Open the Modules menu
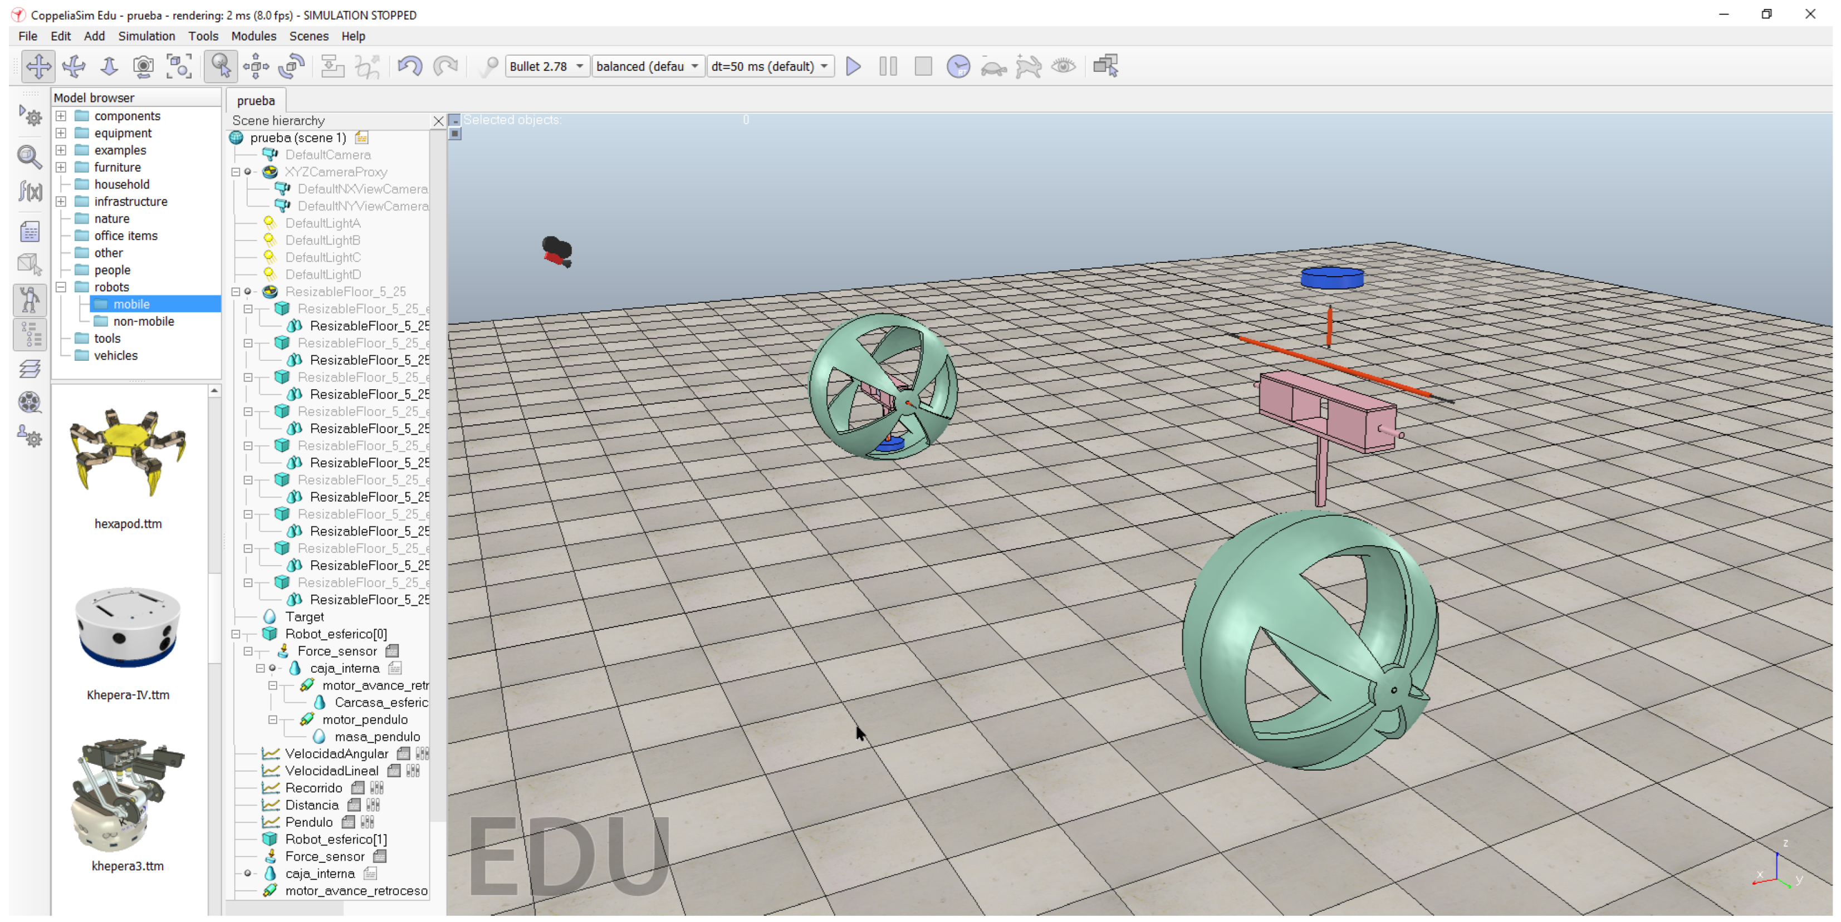Screen dimensions: 1841x922 (x=253, y=36)
